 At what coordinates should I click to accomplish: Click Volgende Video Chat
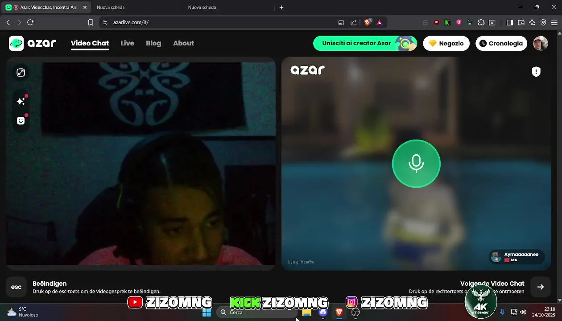click(492, 284)
